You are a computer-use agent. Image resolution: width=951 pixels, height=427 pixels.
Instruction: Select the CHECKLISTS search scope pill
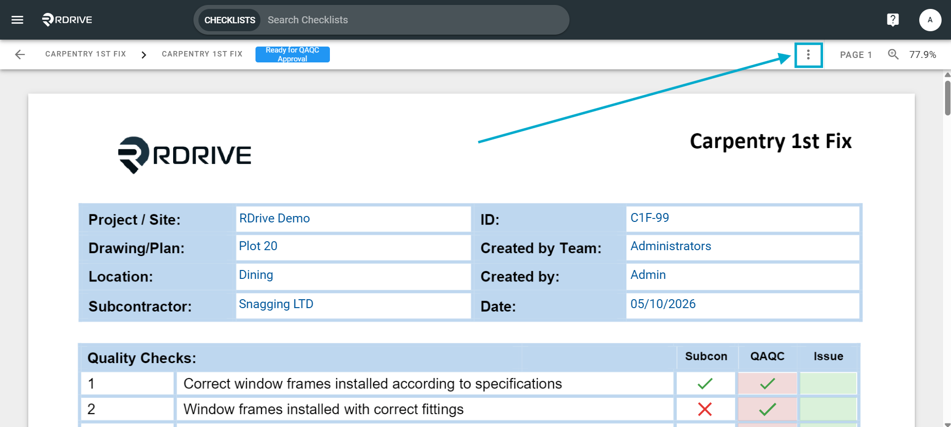[230, 20]
